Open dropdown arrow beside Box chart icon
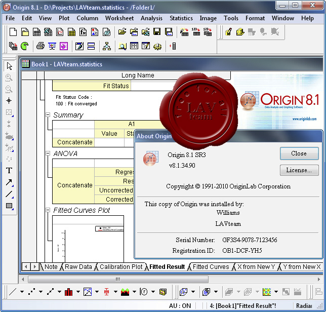The image size is (326, 312). pos(115,292)
